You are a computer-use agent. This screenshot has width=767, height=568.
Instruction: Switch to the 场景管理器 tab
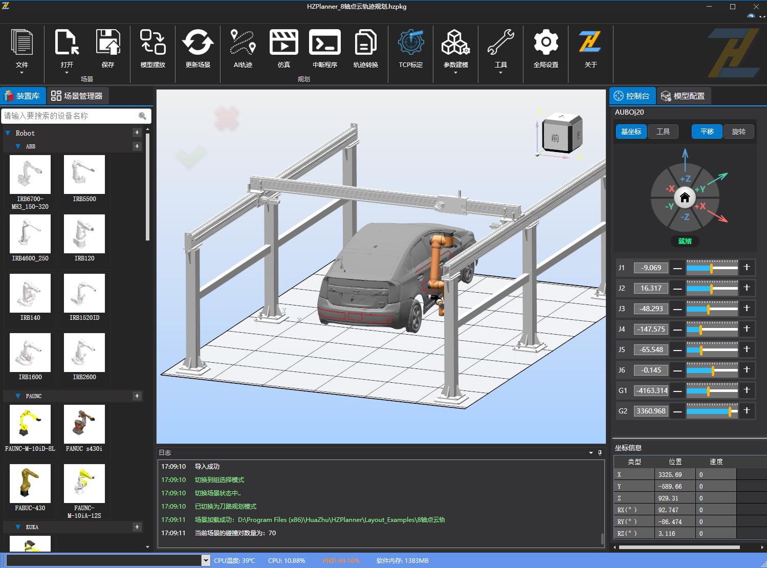click(78, 96)
